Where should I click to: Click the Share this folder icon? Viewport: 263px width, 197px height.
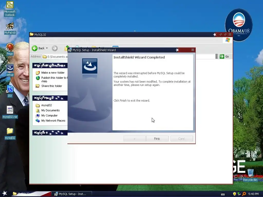click(38, 86)
